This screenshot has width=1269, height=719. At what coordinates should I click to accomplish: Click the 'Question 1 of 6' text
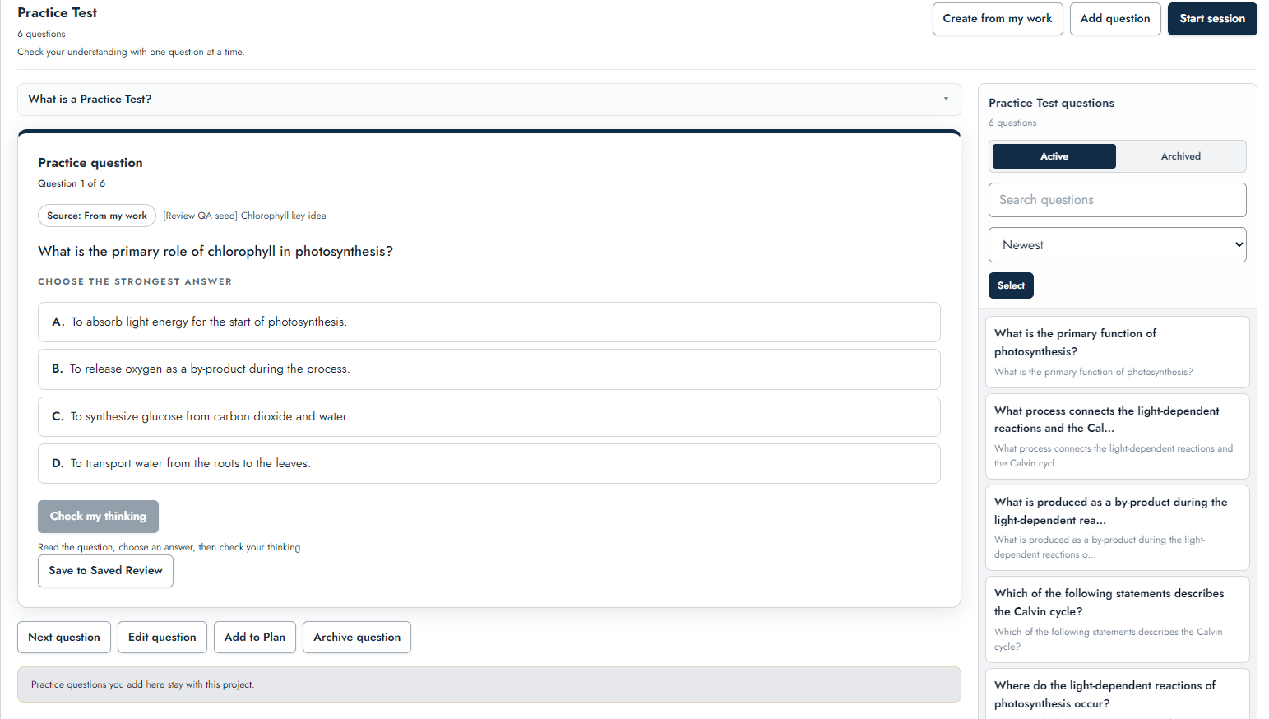[x=72, y=183]
